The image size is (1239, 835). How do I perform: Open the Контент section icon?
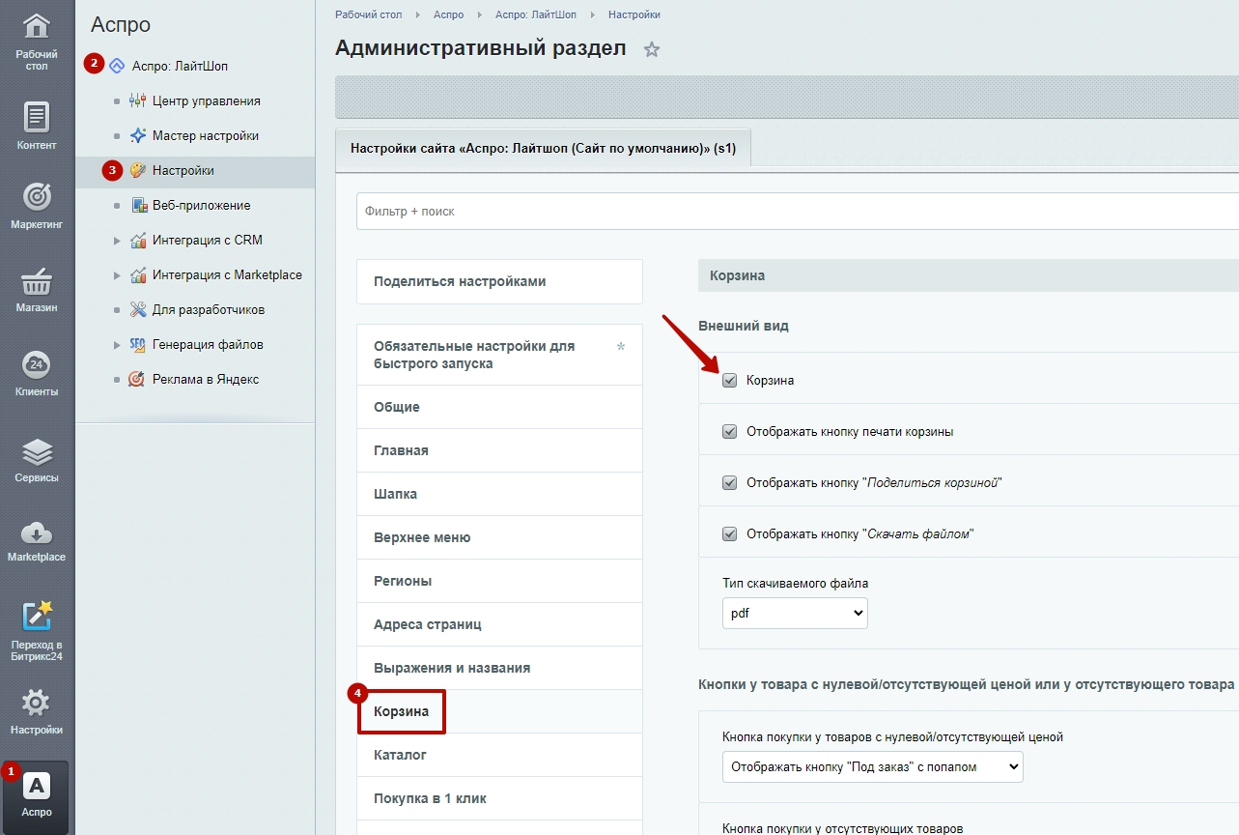pyautogui.click(x=37, y=117)
